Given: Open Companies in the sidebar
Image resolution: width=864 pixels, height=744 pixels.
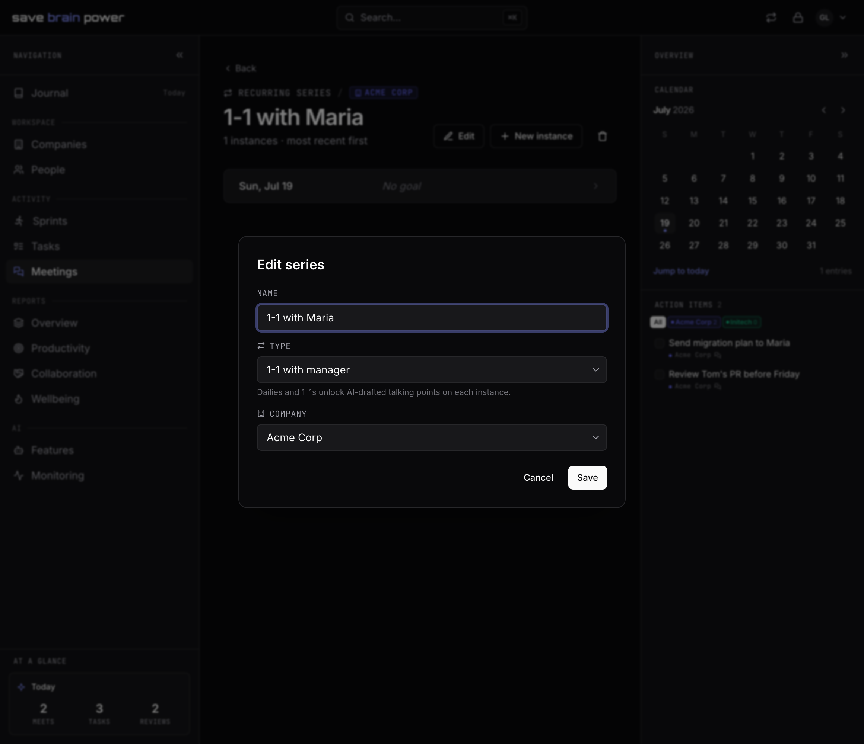Looking at the screenshot, I should click(x=99, y=145).
